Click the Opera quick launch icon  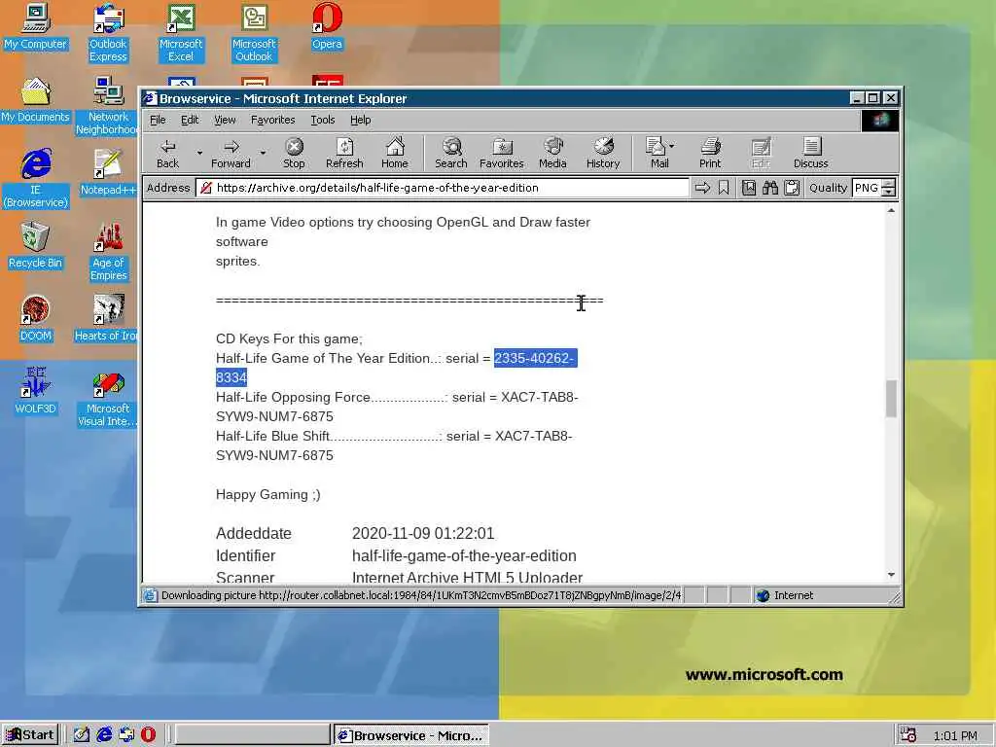[149, 735]
